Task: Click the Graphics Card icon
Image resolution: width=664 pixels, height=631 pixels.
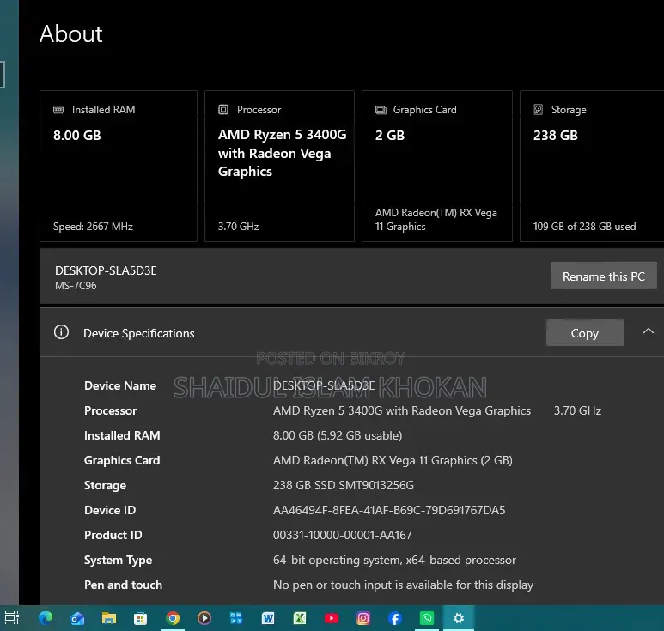Action: [381, 110]
